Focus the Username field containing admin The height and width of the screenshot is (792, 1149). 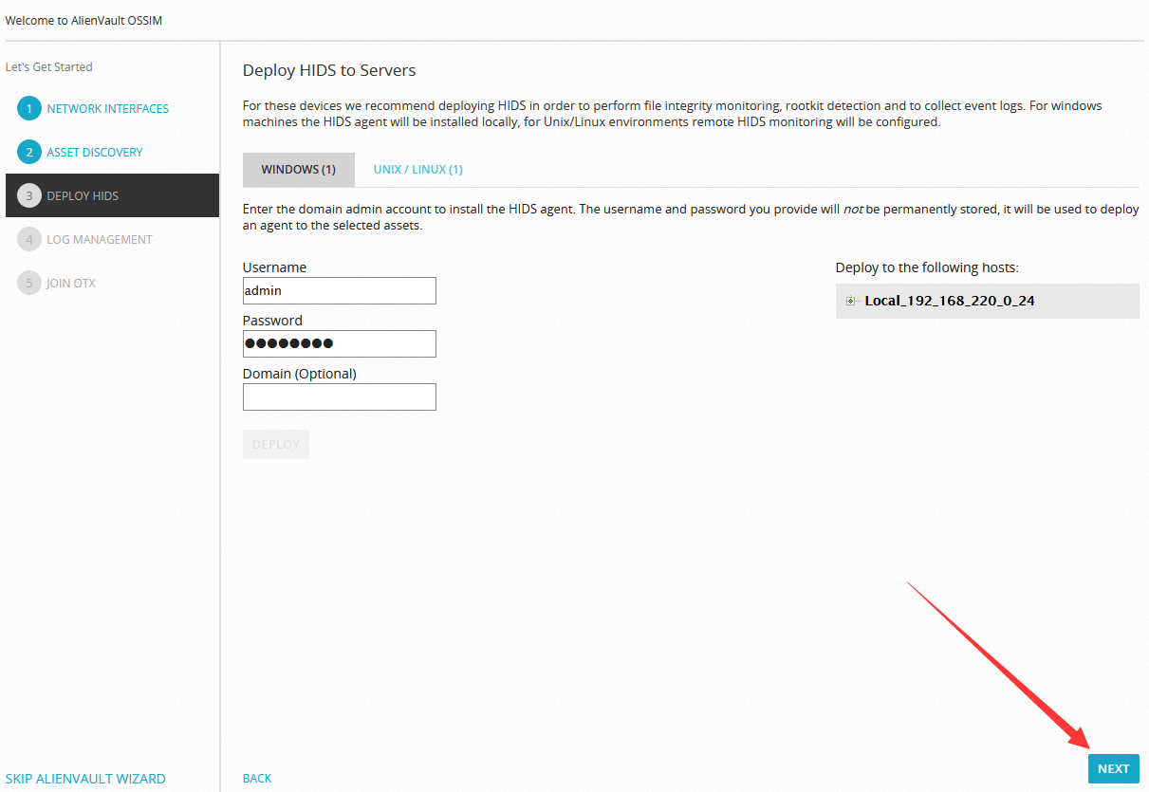pos(340,290)
